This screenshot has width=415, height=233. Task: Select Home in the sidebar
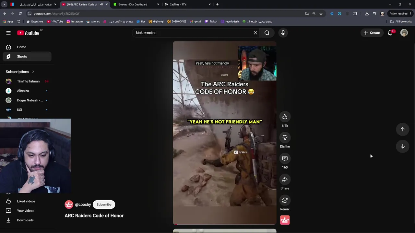pyautogui.click(x=27, y=47)
